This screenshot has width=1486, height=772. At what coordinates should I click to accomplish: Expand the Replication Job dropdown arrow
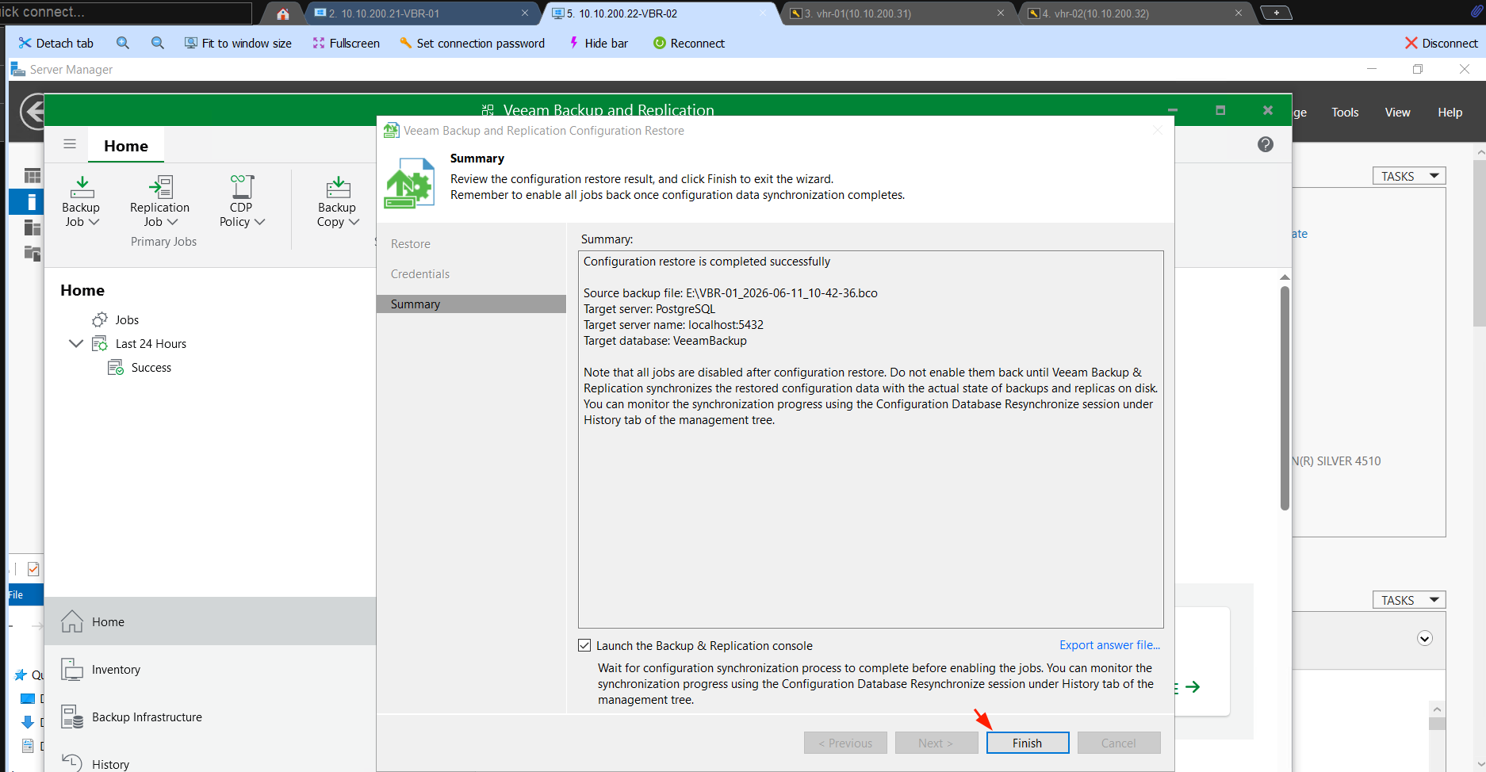tap(173, 222)
